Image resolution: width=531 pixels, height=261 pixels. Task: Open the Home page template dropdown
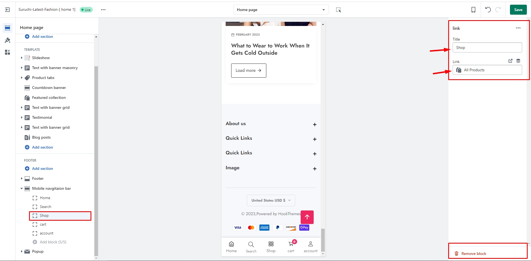[x=281, y=10]
